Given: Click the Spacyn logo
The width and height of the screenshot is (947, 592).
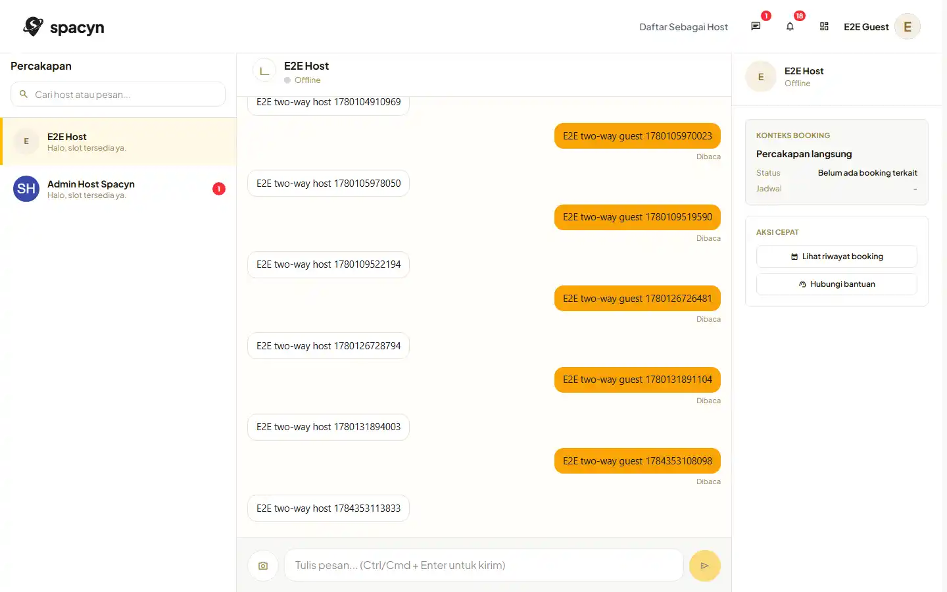Looking at the screenshot, I should point(64,27).
